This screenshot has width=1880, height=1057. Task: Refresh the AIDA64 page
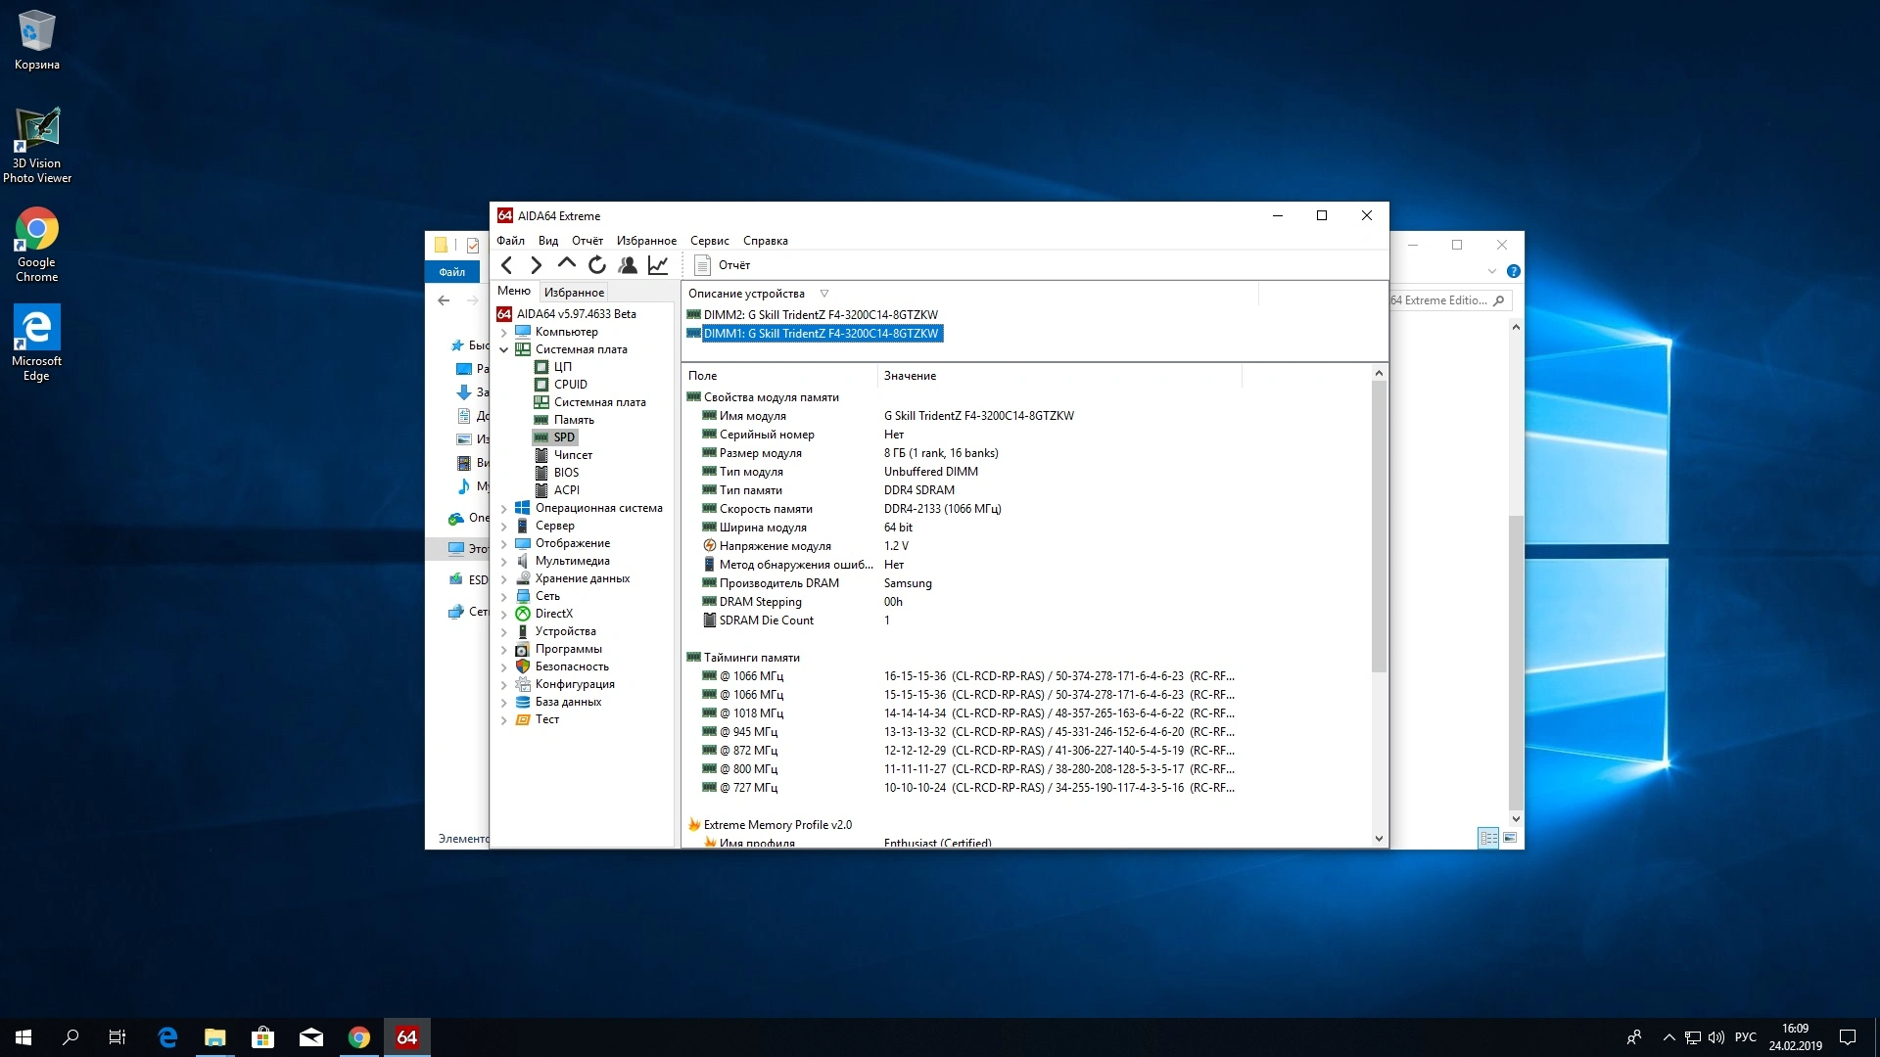(x=597, y=265)
